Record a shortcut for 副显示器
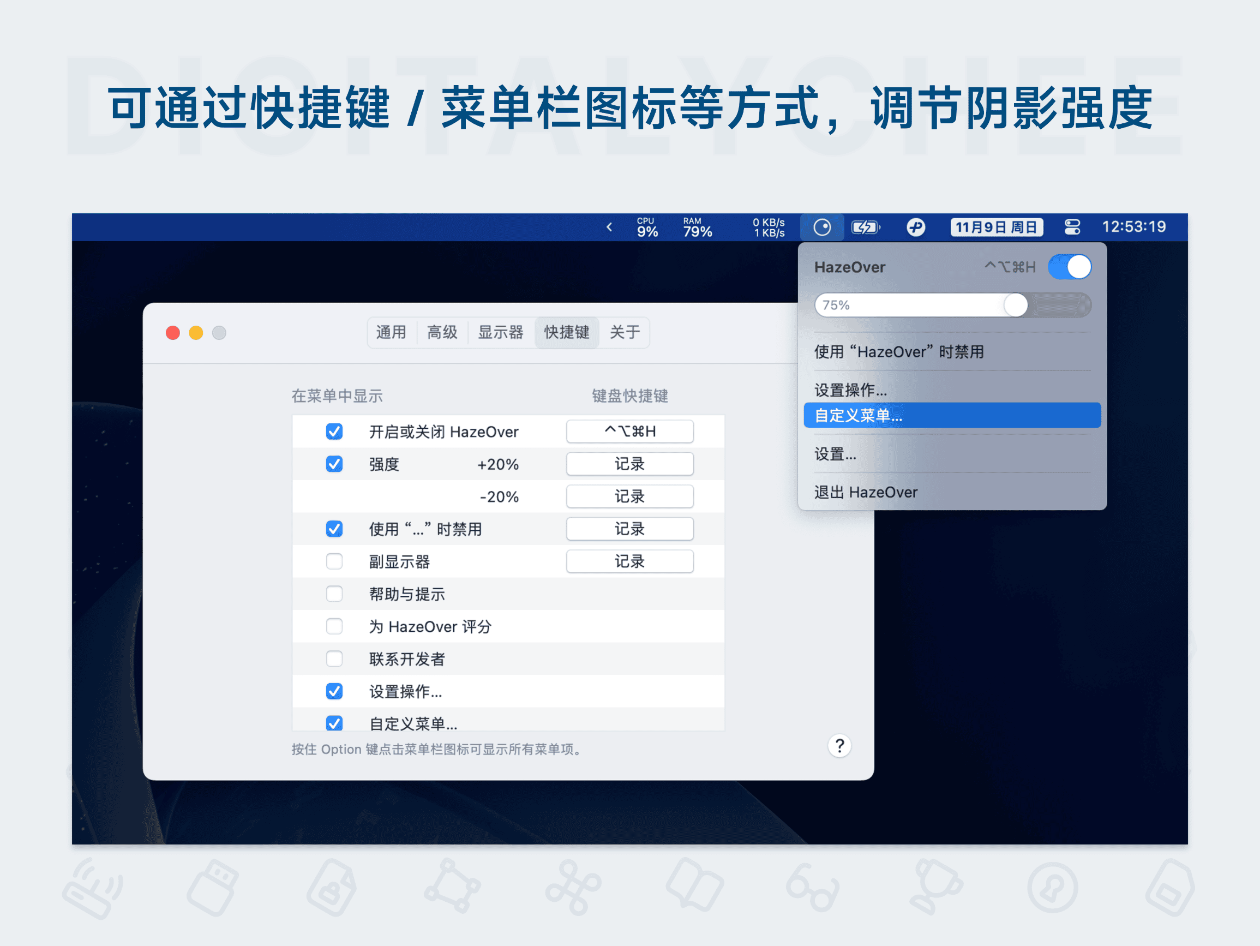This screenshot has width=1260, height=946. (629, 561)
